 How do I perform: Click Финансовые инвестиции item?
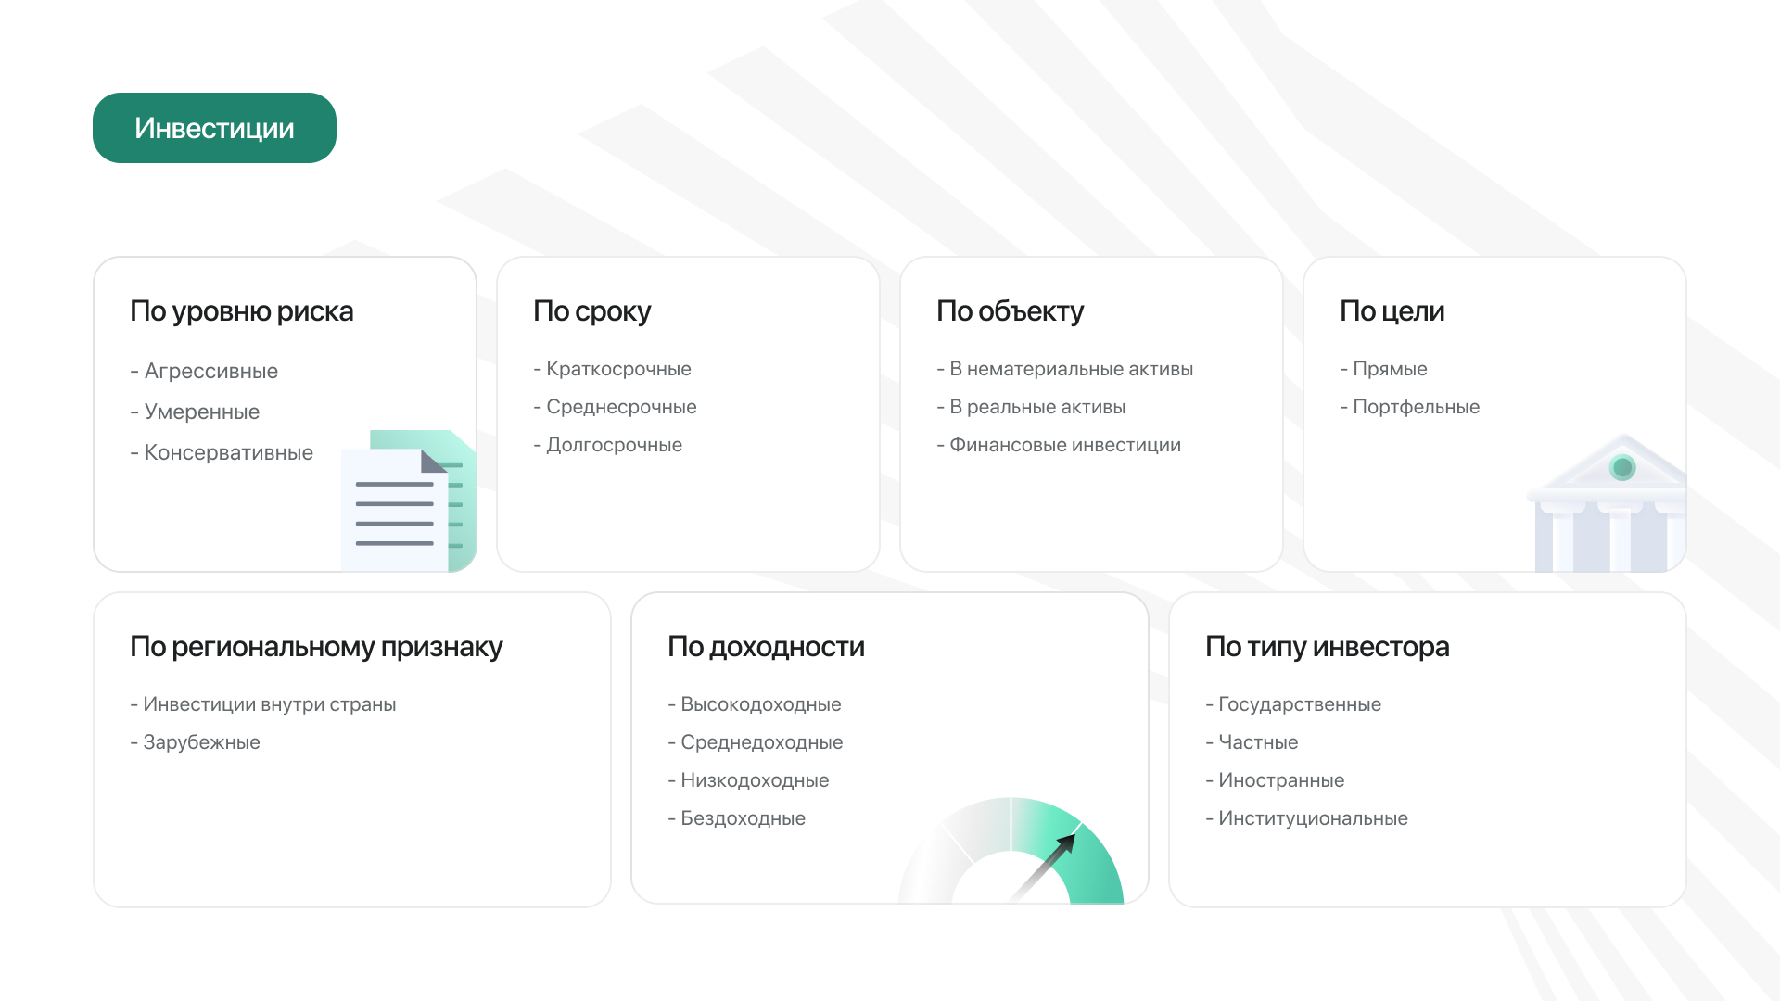pyautogui.click(x=1059, y=445)
